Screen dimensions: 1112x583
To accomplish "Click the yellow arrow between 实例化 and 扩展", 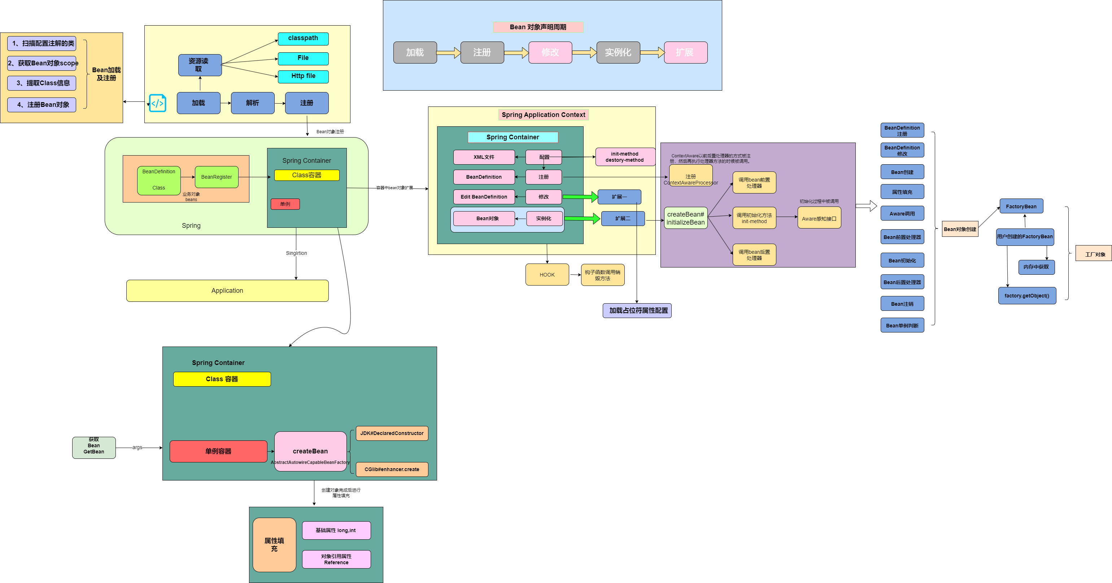I will [652, 53].
